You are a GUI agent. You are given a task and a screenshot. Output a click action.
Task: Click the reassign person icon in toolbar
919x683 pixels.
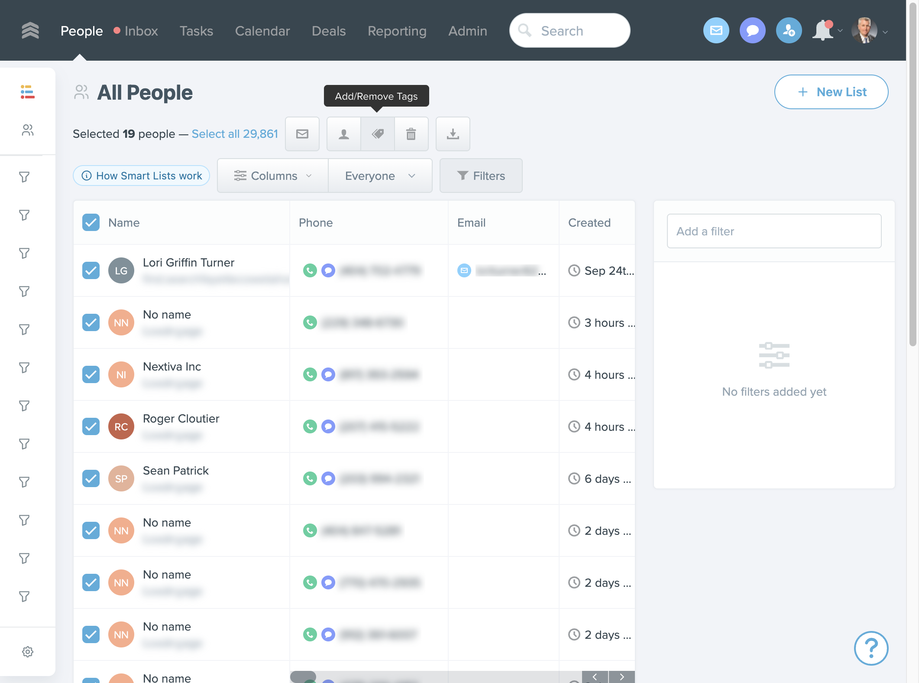(x=344, y=134)
